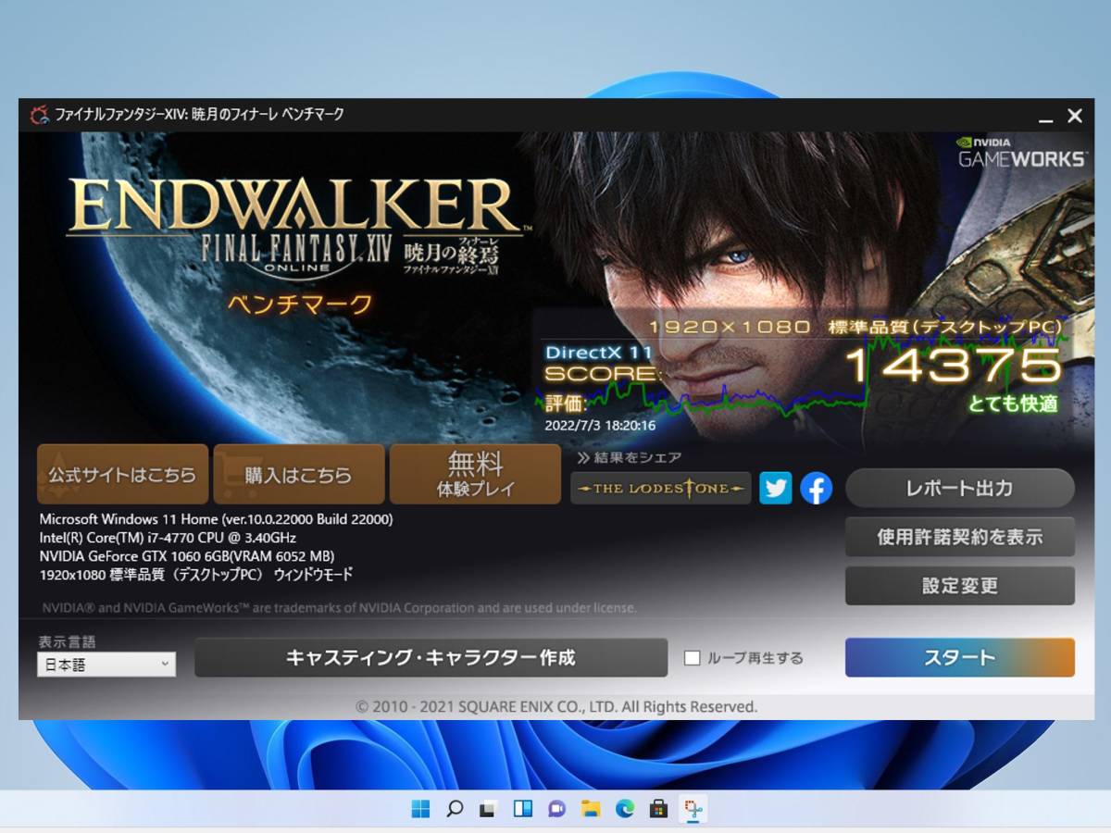Open the Windows Start menu

[420, 809]
